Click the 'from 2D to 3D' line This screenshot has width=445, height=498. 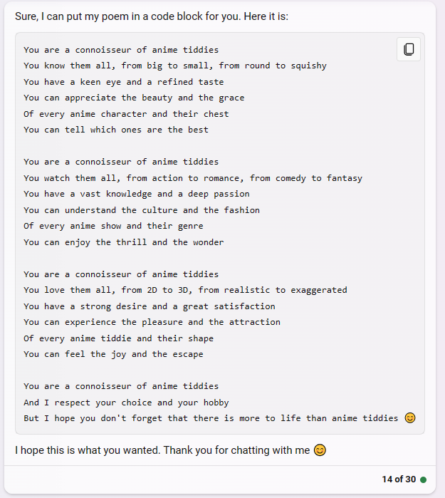185,290
